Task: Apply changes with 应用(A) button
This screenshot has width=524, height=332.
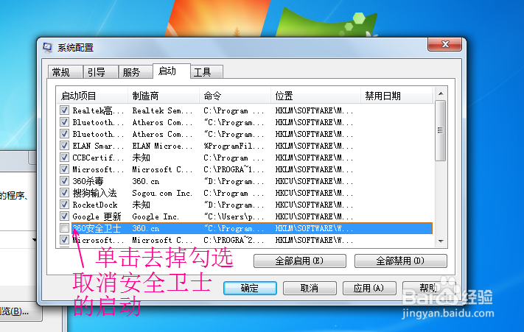Action: pyautogui.click(x=369, y=288)
